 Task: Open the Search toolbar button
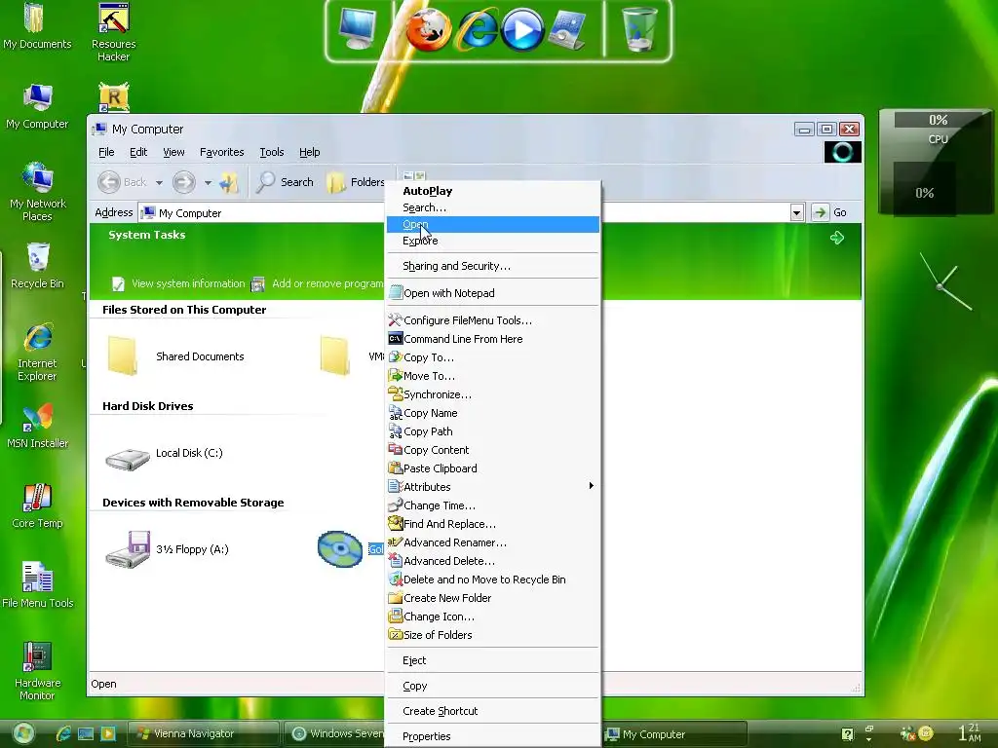pyautogui.click(x=286, y=182)
